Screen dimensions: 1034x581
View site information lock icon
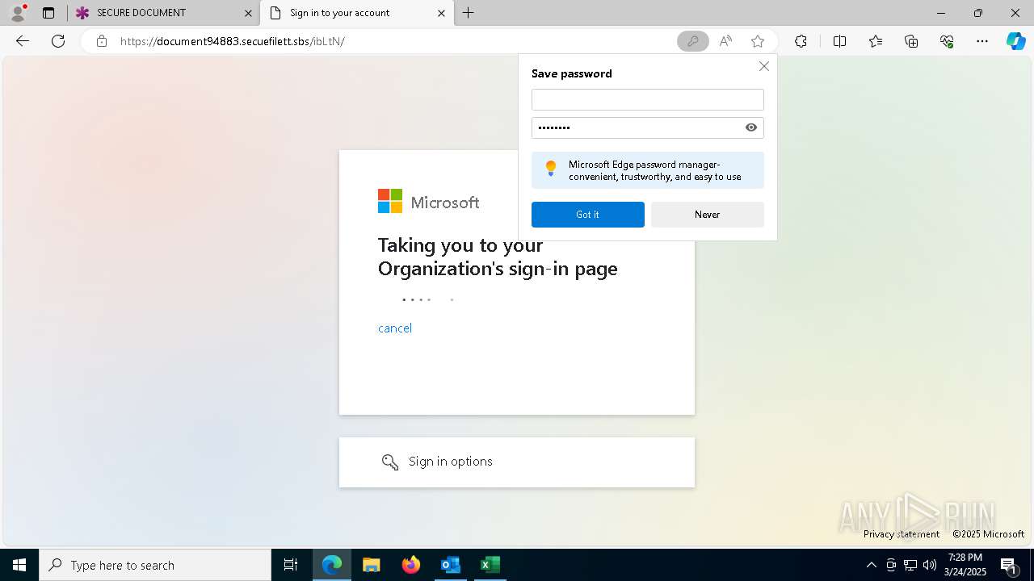[x=102, y=41]
